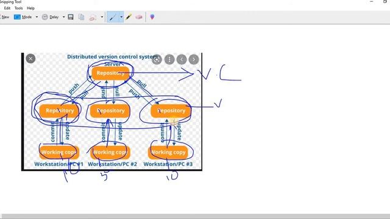Open Edit with Paint 3D
Image resolution: width=390 pixels, height=219 pixels.
(152, 17)
